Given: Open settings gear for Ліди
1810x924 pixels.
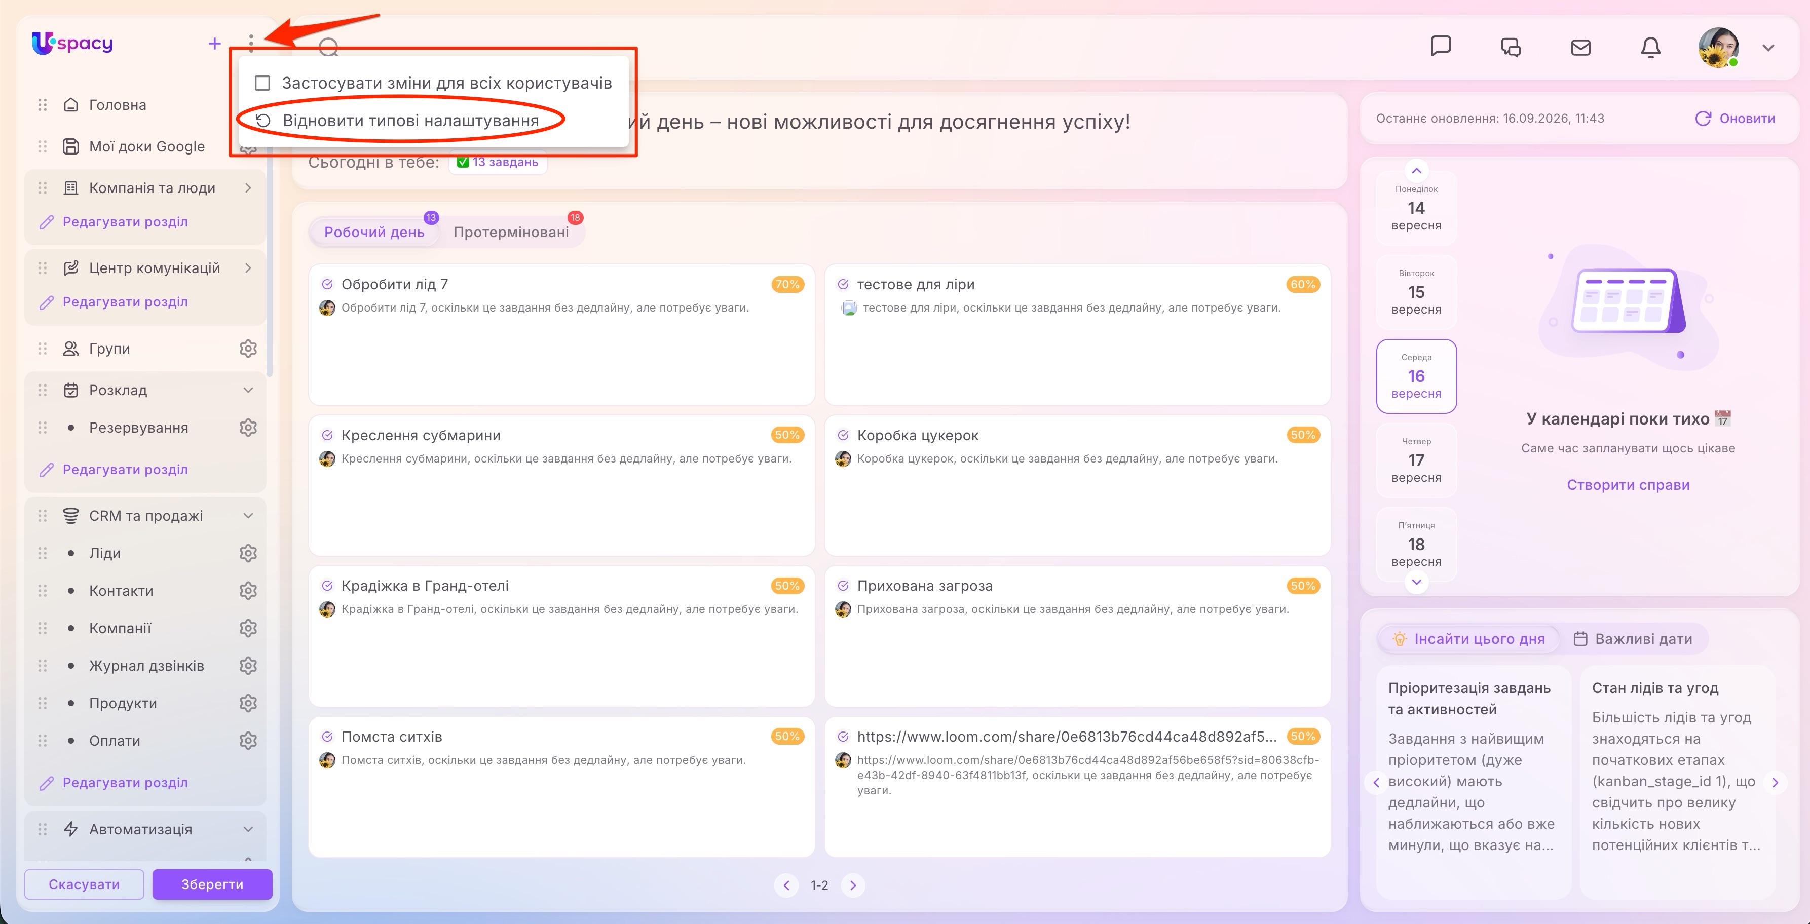Looking at the screenshot, I should coord(248,553).
